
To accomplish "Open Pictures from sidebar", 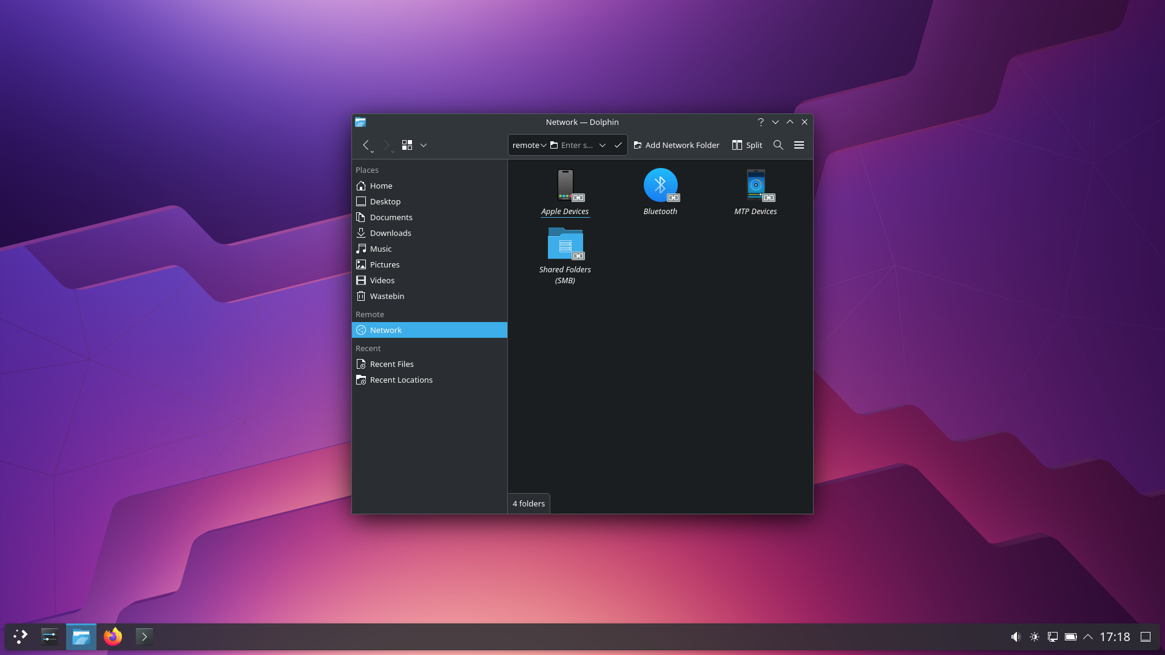I will (x=429, y=264).
